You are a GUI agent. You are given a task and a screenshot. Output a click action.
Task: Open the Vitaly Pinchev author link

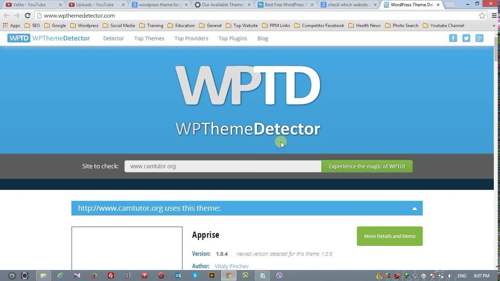coord(232,266)
